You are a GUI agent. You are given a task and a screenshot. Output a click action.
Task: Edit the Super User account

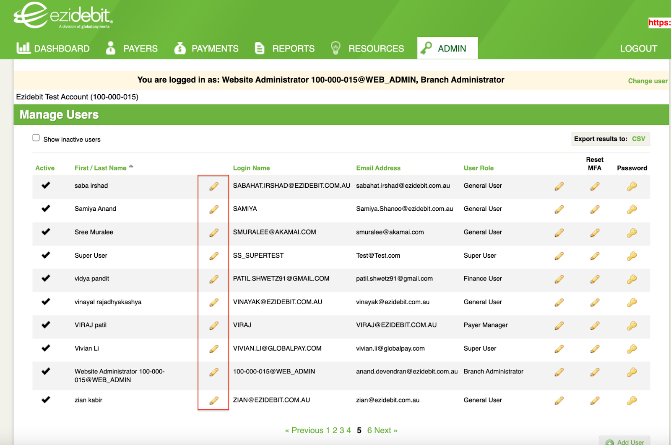coord(214,256)
